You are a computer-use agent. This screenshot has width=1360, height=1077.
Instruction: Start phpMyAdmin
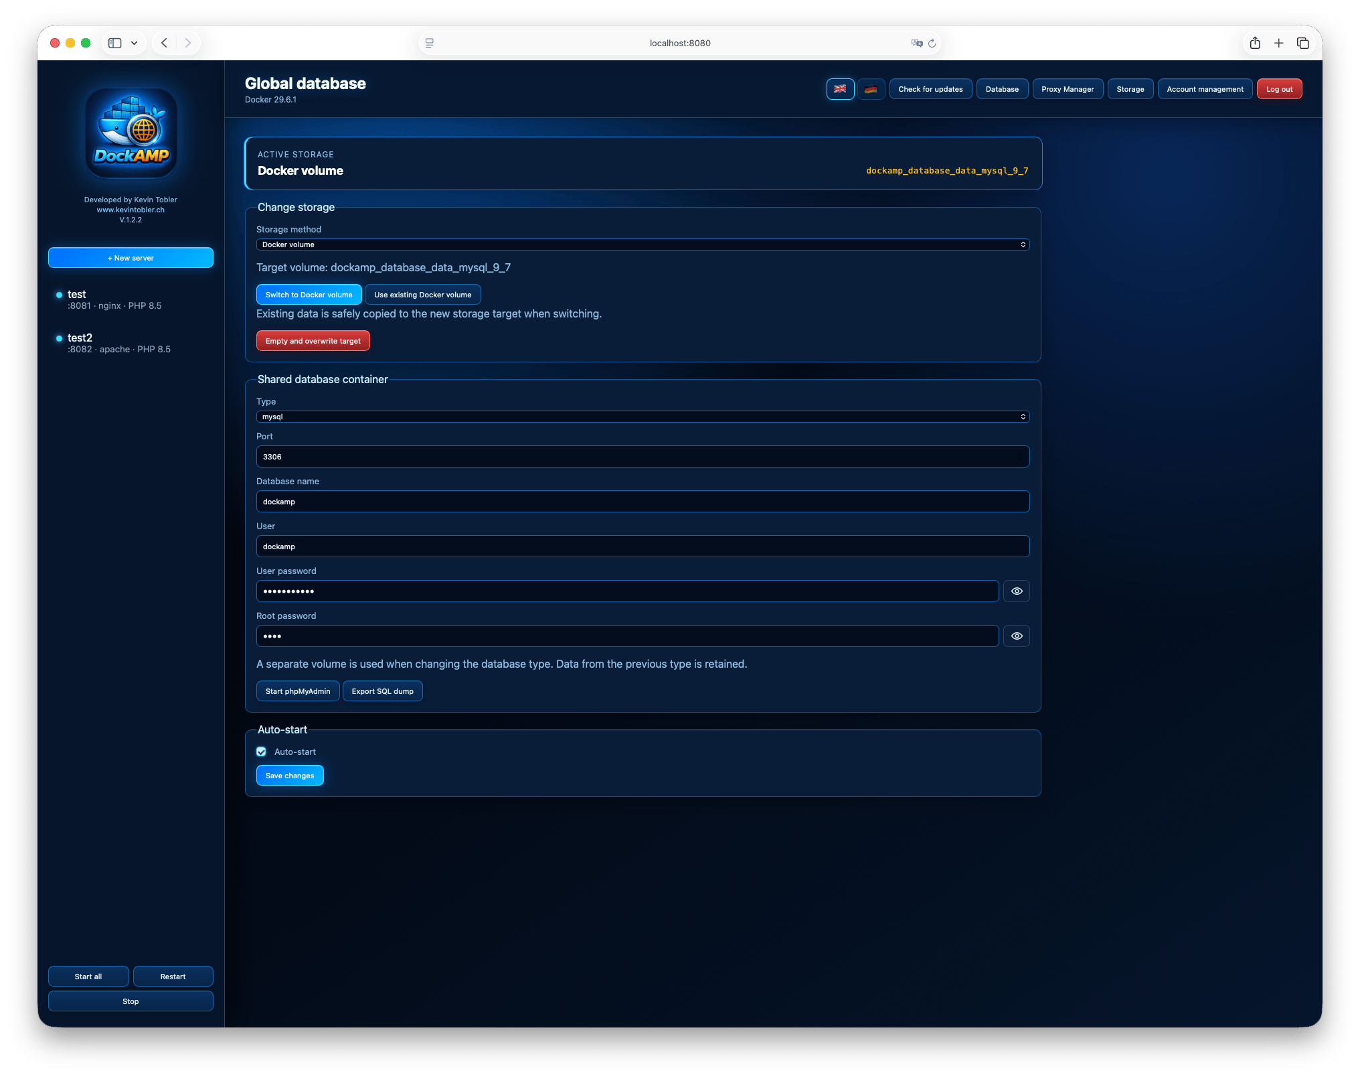point(298,691)
